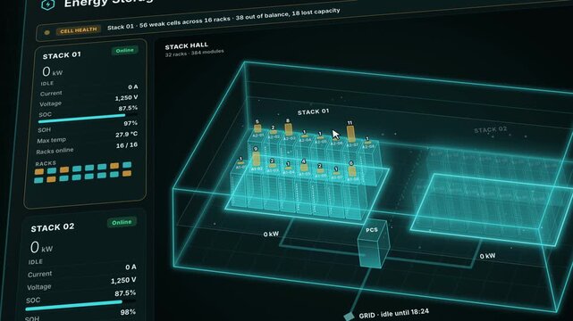Select rack marker A1-01 showing 1
The width and height of the screenshot is (573, 321).
[x=240, y=163]
